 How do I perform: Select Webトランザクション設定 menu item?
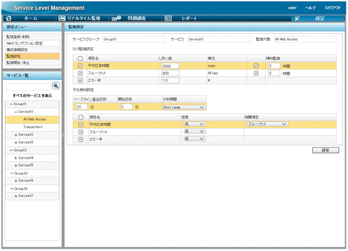(24, 43)
